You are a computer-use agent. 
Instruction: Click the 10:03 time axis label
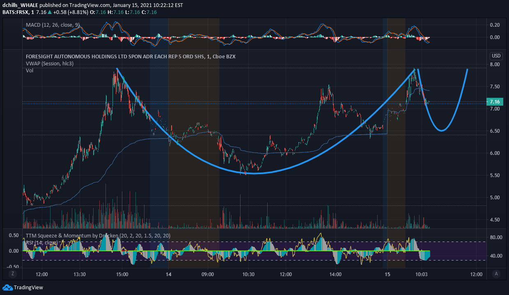pyautogui.click(x=422, y=274)
